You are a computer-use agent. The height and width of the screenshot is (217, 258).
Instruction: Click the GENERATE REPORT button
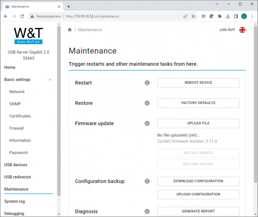[198, 211]
